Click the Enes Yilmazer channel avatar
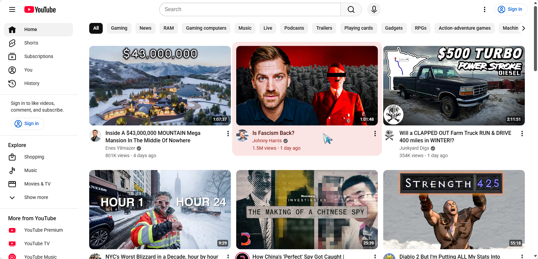 tap(95, 136)
